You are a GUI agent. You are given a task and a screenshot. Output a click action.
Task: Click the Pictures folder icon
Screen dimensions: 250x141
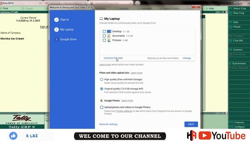click(109, 40)
